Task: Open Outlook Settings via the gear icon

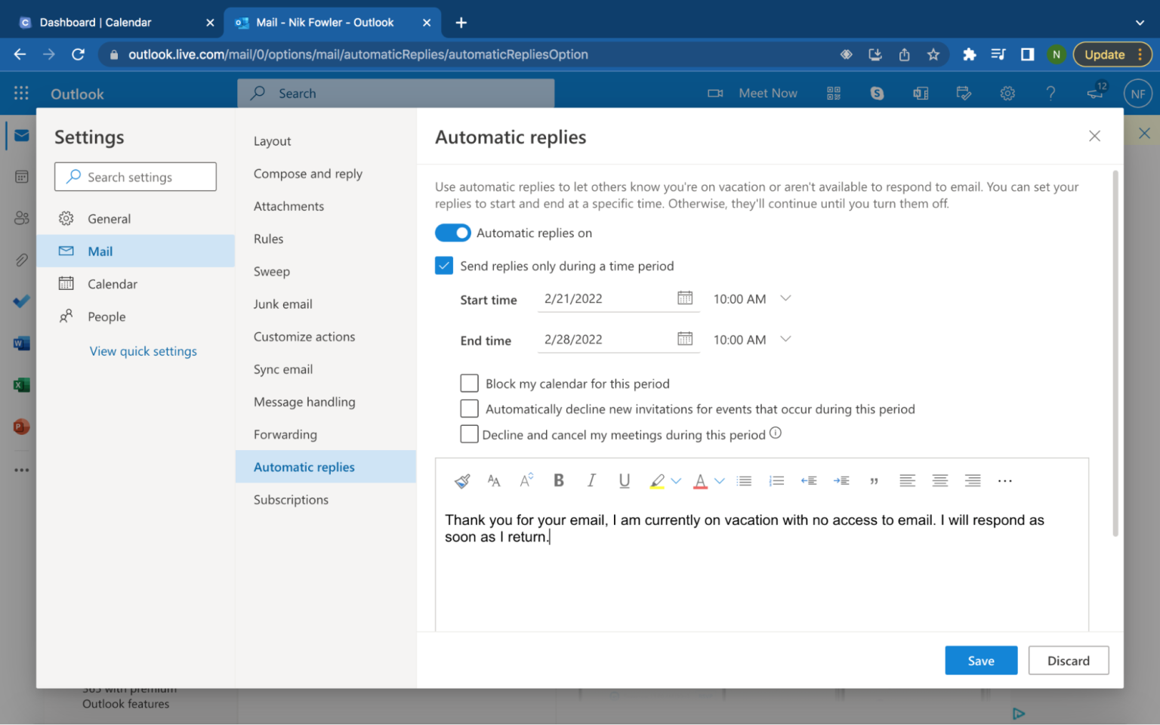Action: [x=1007, y=93]
